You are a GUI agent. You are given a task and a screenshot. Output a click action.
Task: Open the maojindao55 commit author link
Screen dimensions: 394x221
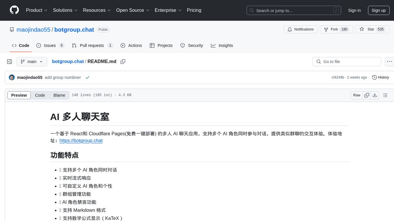point(30,78)
